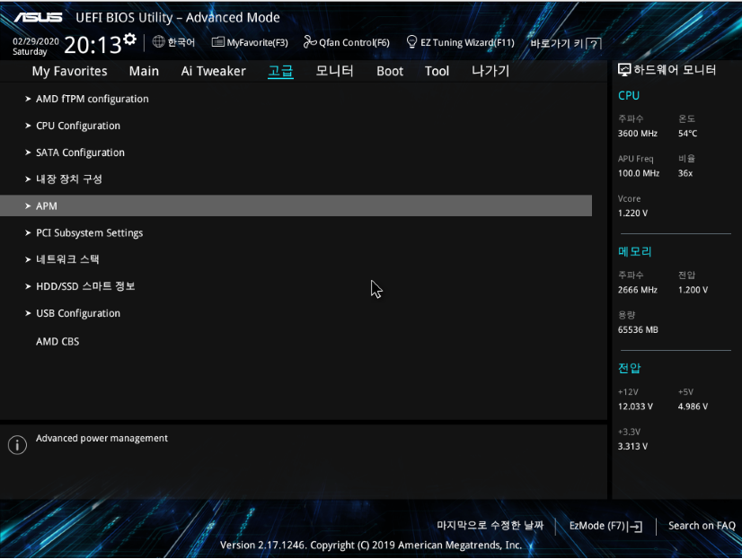
Task: Select the highlighted APM entry
Action: 296,205
